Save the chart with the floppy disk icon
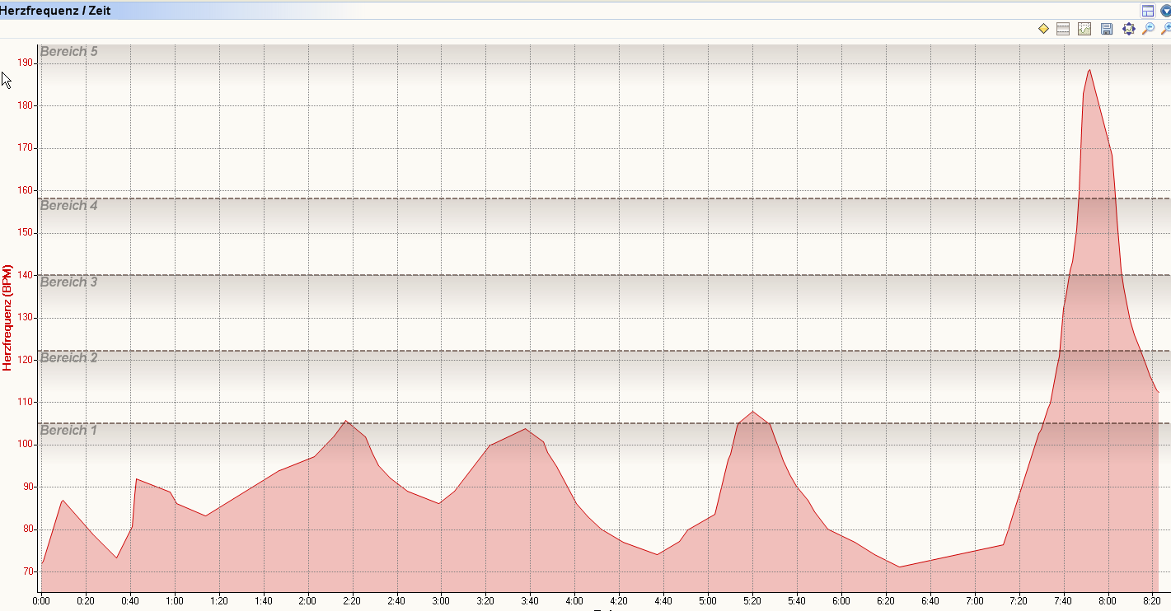This screenshot has height=611, width=1171. click(1107, 29)
